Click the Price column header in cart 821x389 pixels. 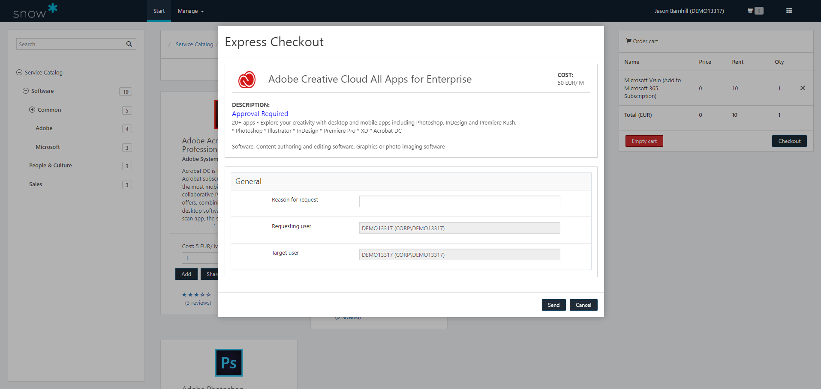tap(705, 62)
